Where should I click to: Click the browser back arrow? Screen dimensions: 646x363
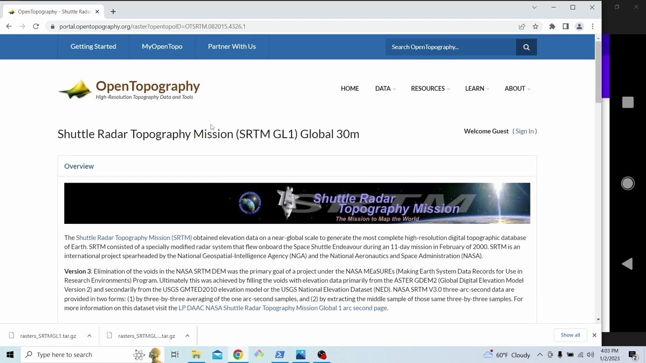(9, 26)
